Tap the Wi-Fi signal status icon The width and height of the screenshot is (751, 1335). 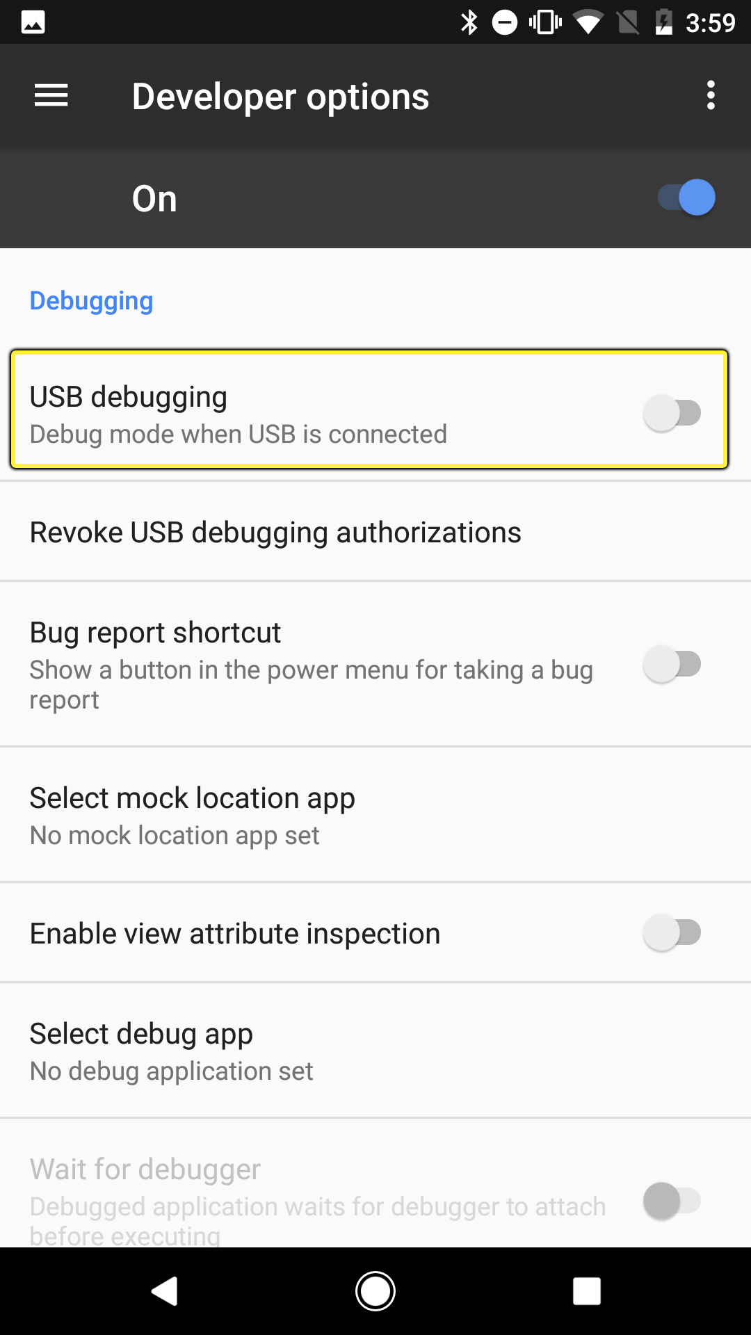pos(589,22)
